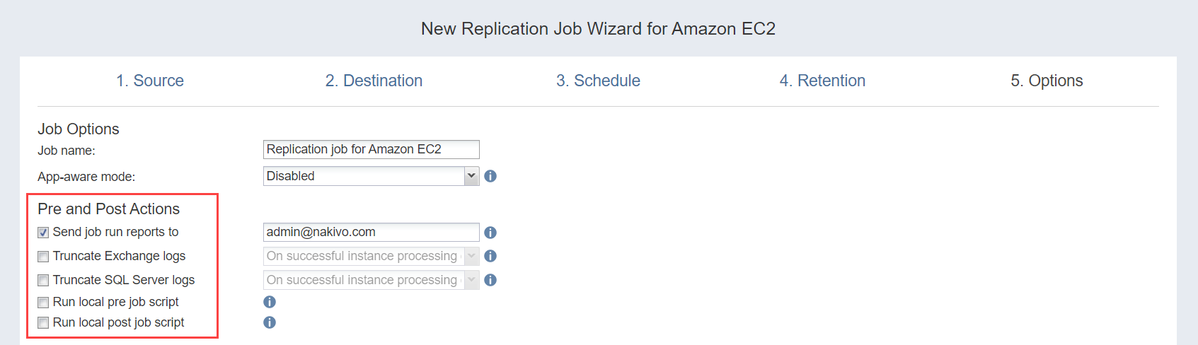The width and height of the screenshot is (1198, 345).
Task: Enable Truncate SQL Server logs checkbox
Action: 43,281
